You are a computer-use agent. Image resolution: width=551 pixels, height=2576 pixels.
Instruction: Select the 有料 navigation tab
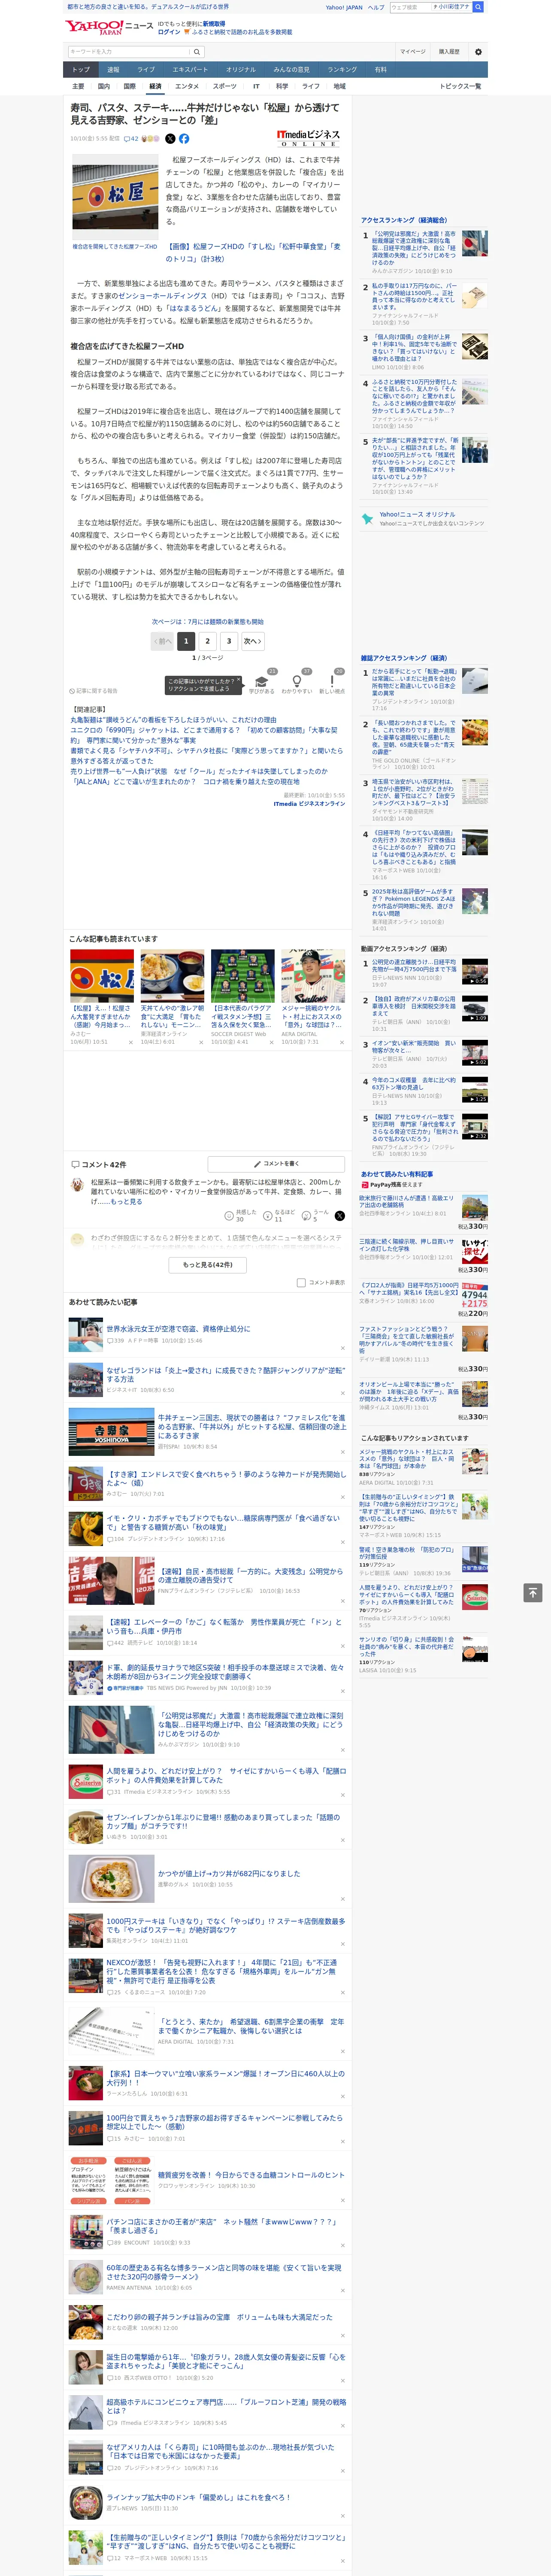tap(380, 70)
